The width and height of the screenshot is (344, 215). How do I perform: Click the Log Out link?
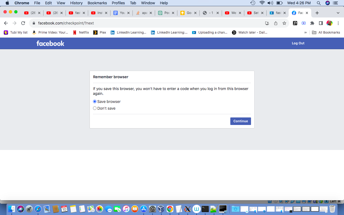[x=298, y=43]
